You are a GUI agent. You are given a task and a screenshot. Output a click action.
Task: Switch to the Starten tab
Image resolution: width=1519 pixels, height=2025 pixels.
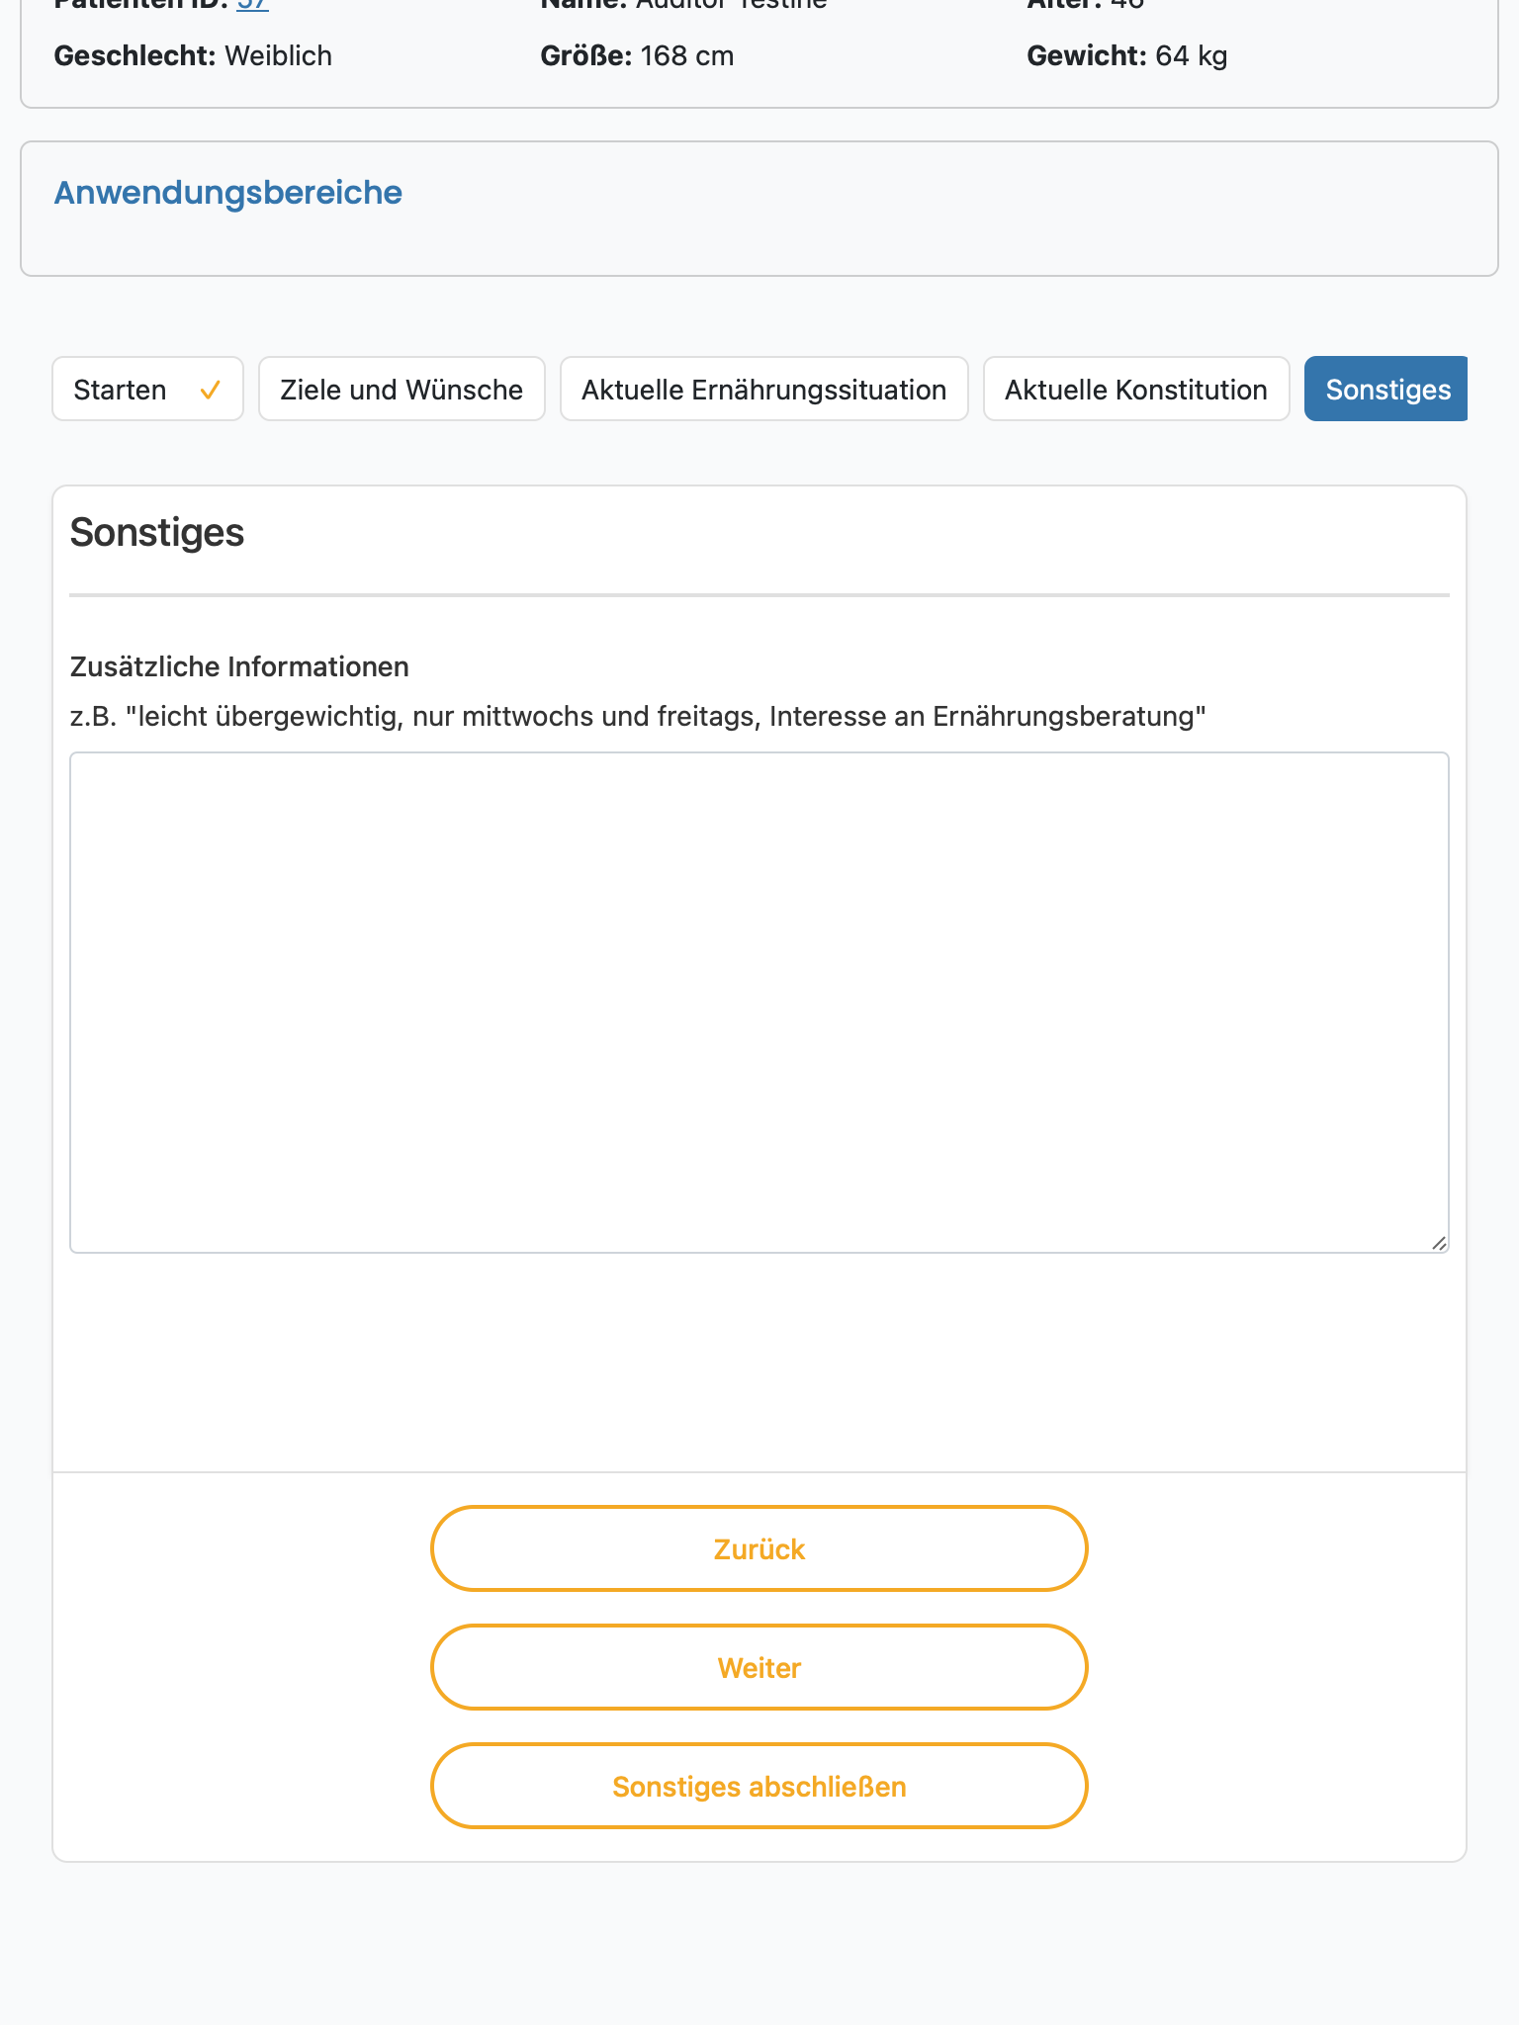147,389
